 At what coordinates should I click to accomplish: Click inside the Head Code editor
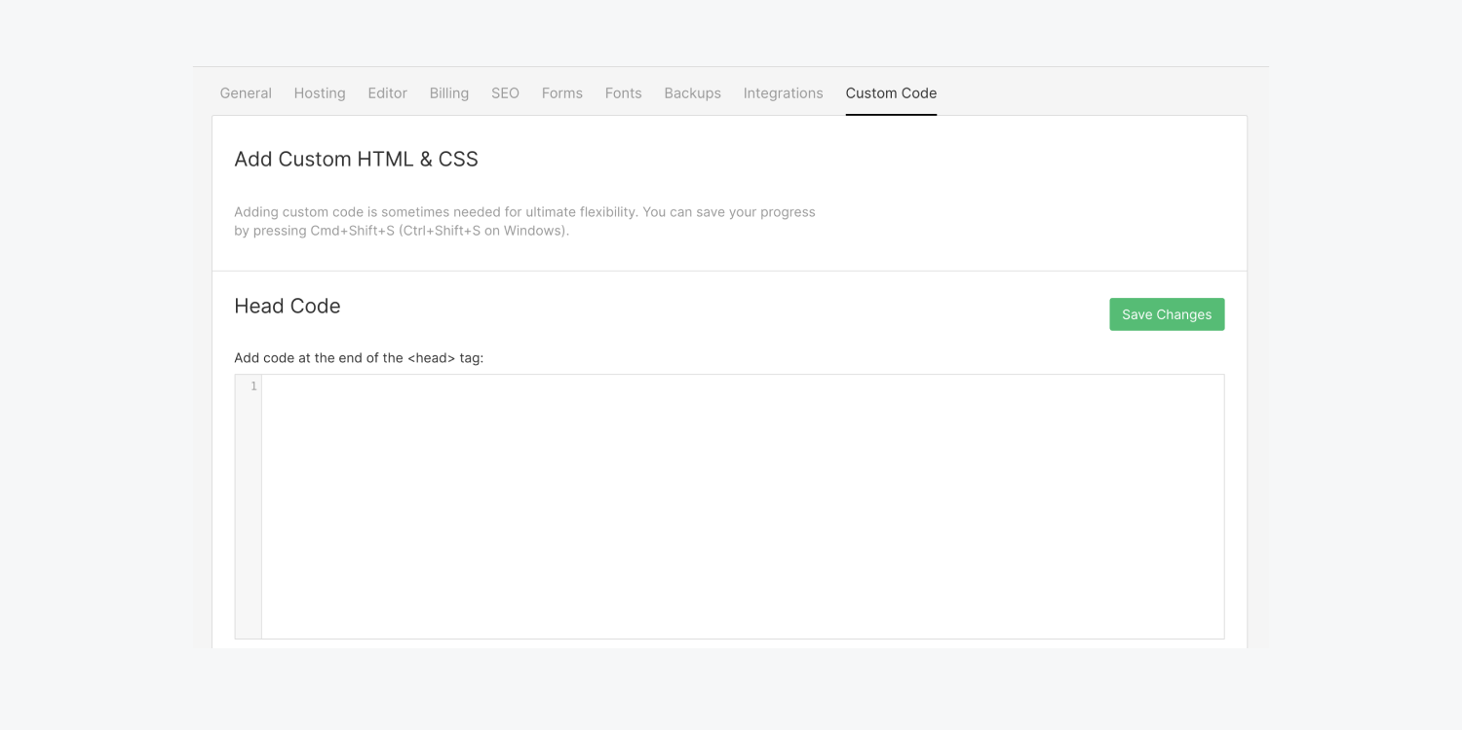click(x=743, y=507)
